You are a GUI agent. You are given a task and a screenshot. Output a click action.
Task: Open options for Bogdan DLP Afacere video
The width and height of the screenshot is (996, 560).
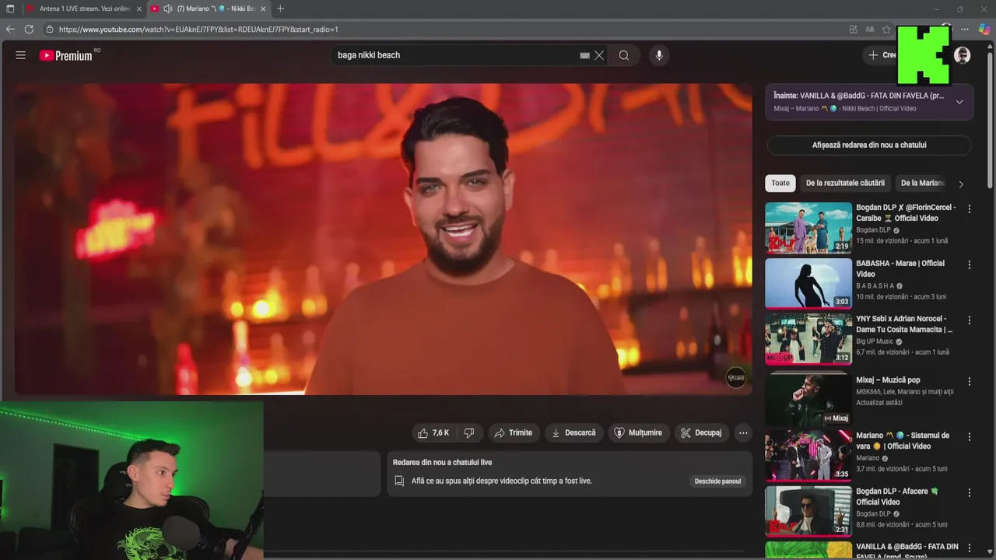[x=970, y=493]
